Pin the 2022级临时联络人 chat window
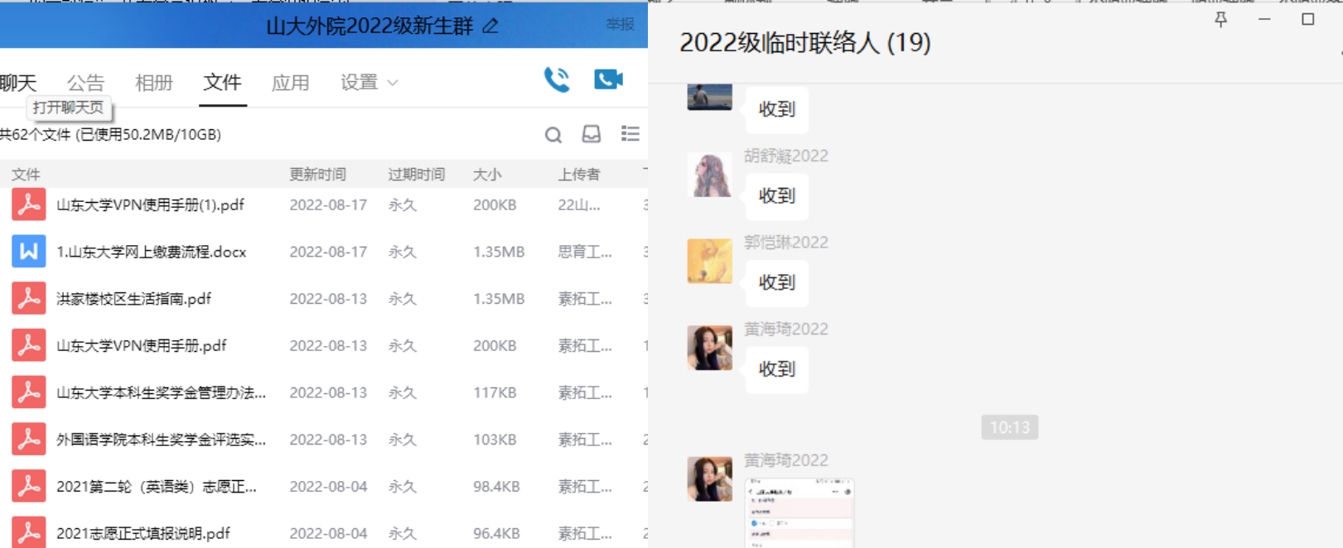 coord(1220,20)
